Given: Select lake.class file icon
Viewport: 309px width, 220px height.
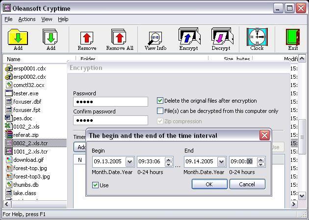Looking at the screenshot, I should 9,193.
